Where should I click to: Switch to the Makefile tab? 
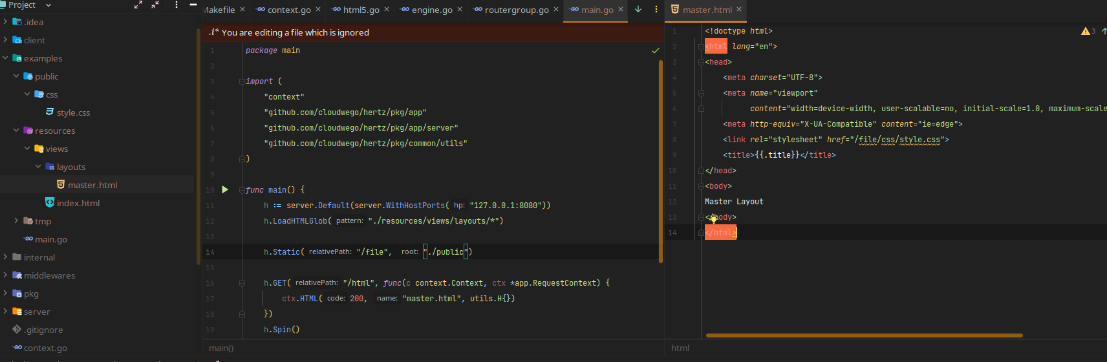click(220, 10)
